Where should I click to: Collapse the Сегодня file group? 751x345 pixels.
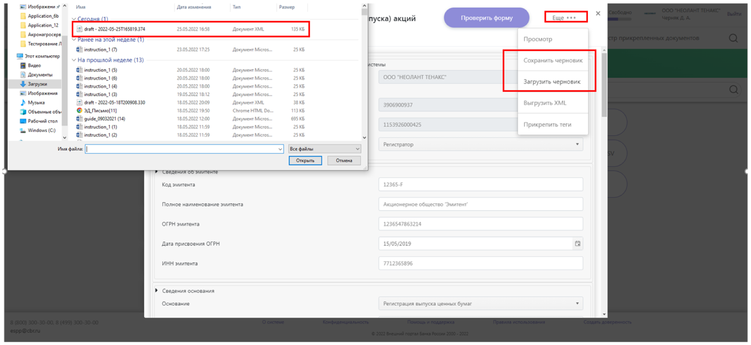coord(74,19)
